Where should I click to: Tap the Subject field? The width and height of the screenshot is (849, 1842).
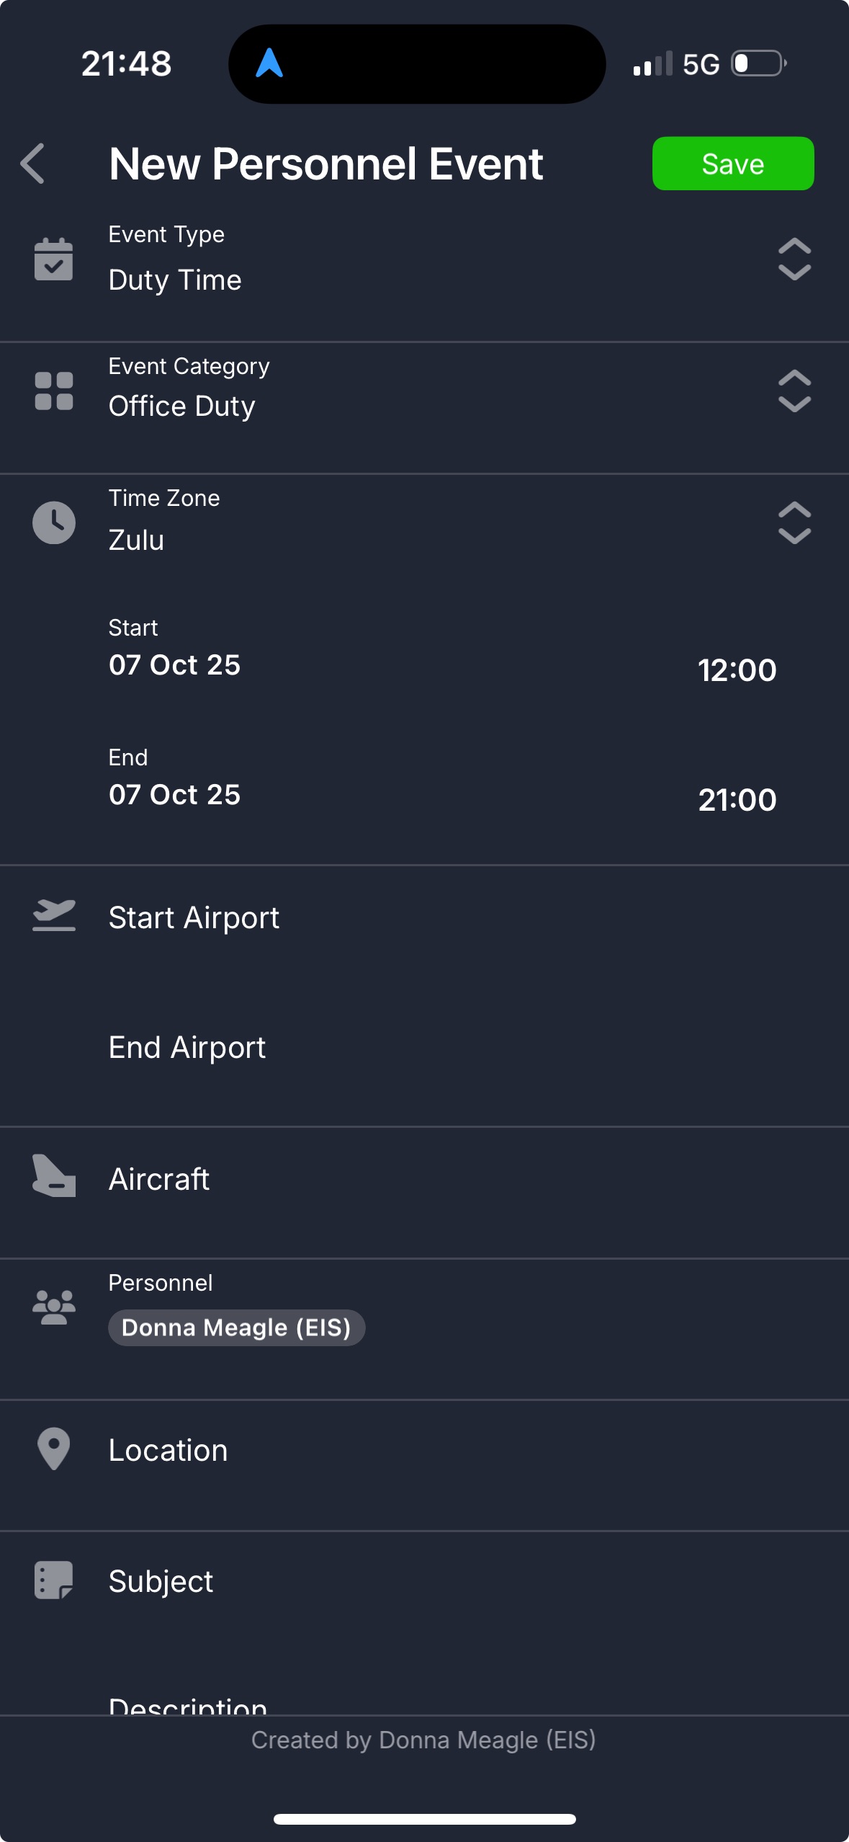tap(161, 1581)
